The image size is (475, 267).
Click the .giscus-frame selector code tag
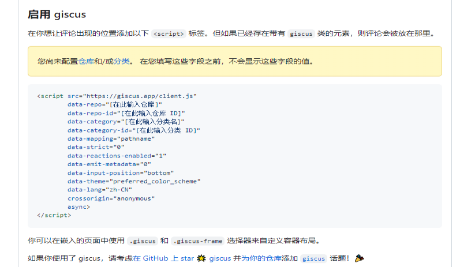click(197, 241)
